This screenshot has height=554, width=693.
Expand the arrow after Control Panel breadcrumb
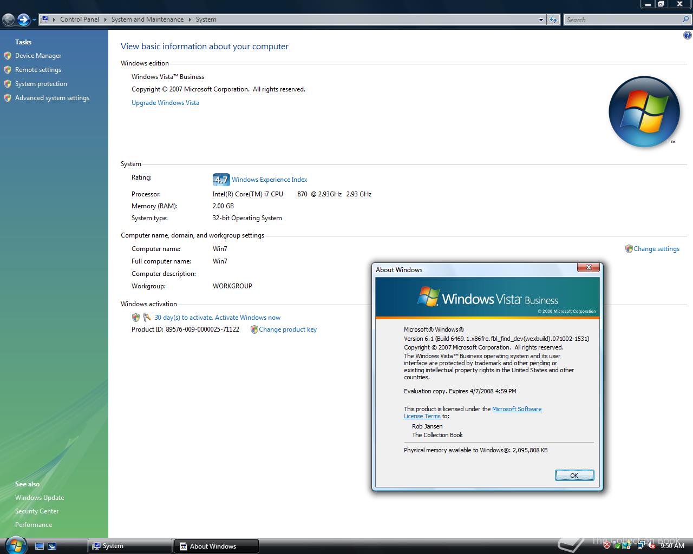pyautogui.click(x=106, y=19)
